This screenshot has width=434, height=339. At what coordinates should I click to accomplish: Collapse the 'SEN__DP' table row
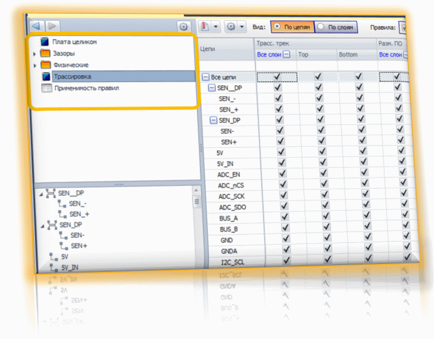click(x=211, y=88)
